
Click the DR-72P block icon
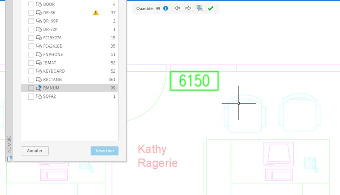point(39,29)
